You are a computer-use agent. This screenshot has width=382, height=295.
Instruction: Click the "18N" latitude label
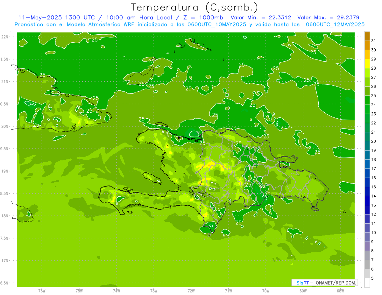pos(4,216)
